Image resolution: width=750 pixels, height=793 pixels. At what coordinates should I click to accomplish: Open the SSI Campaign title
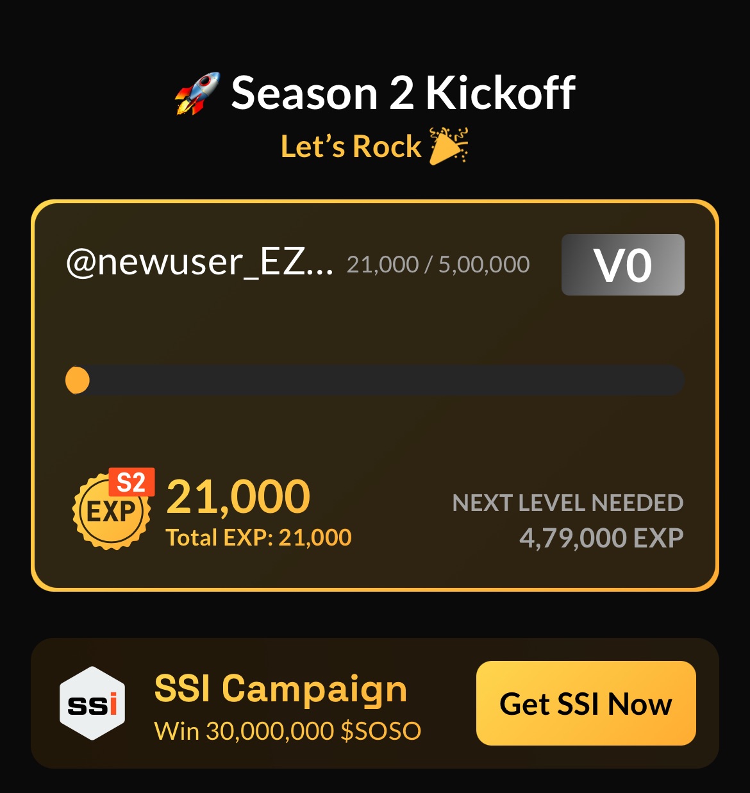281,689
